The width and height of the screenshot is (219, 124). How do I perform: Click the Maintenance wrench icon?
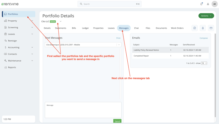pos(5,60)
